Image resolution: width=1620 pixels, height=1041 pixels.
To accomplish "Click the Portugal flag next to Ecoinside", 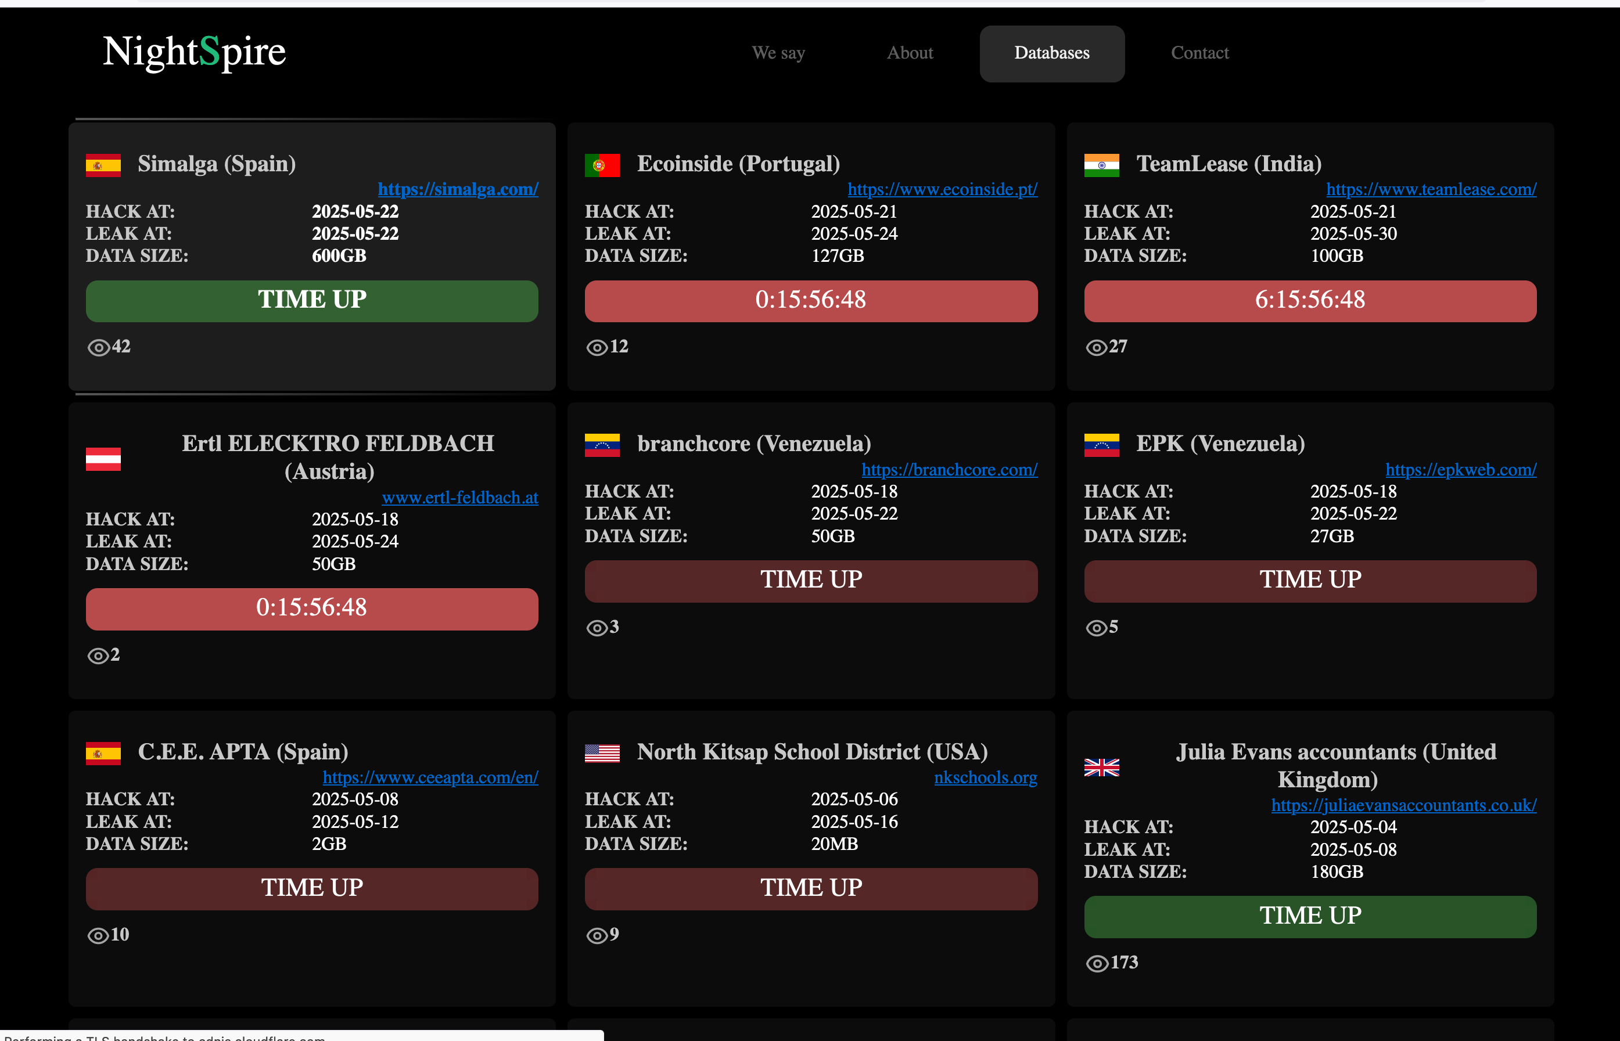I will (x=602, y=165).
